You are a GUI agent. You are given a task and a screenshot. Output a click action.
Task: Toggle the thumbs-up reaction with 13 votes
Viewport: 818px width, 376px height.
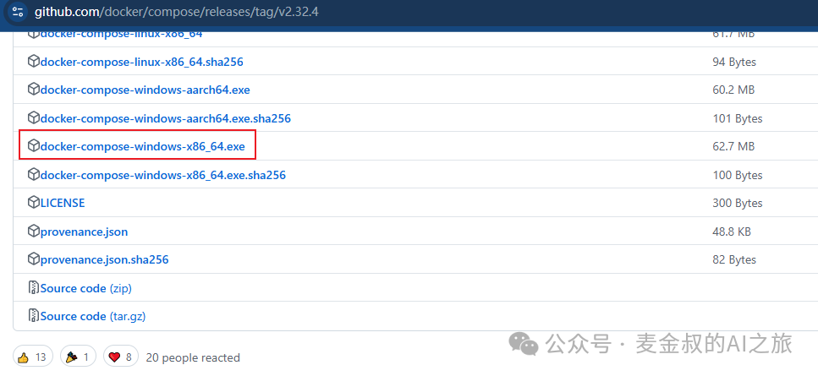point(33,357)
